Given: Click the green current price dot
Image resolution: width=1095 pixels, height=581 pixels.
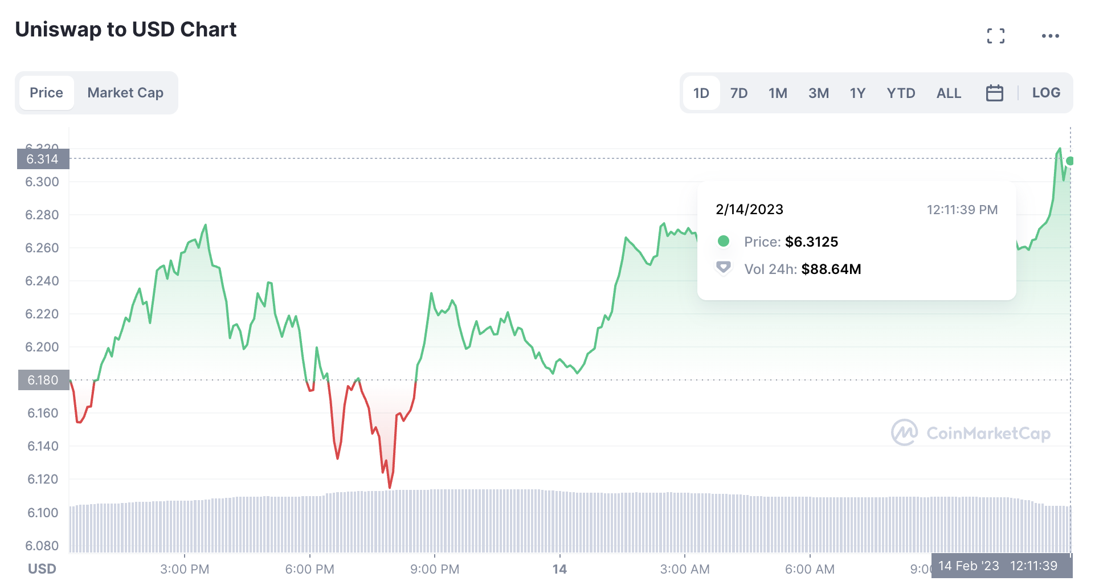Looking at the screenshot, I should coord(1070,161).
